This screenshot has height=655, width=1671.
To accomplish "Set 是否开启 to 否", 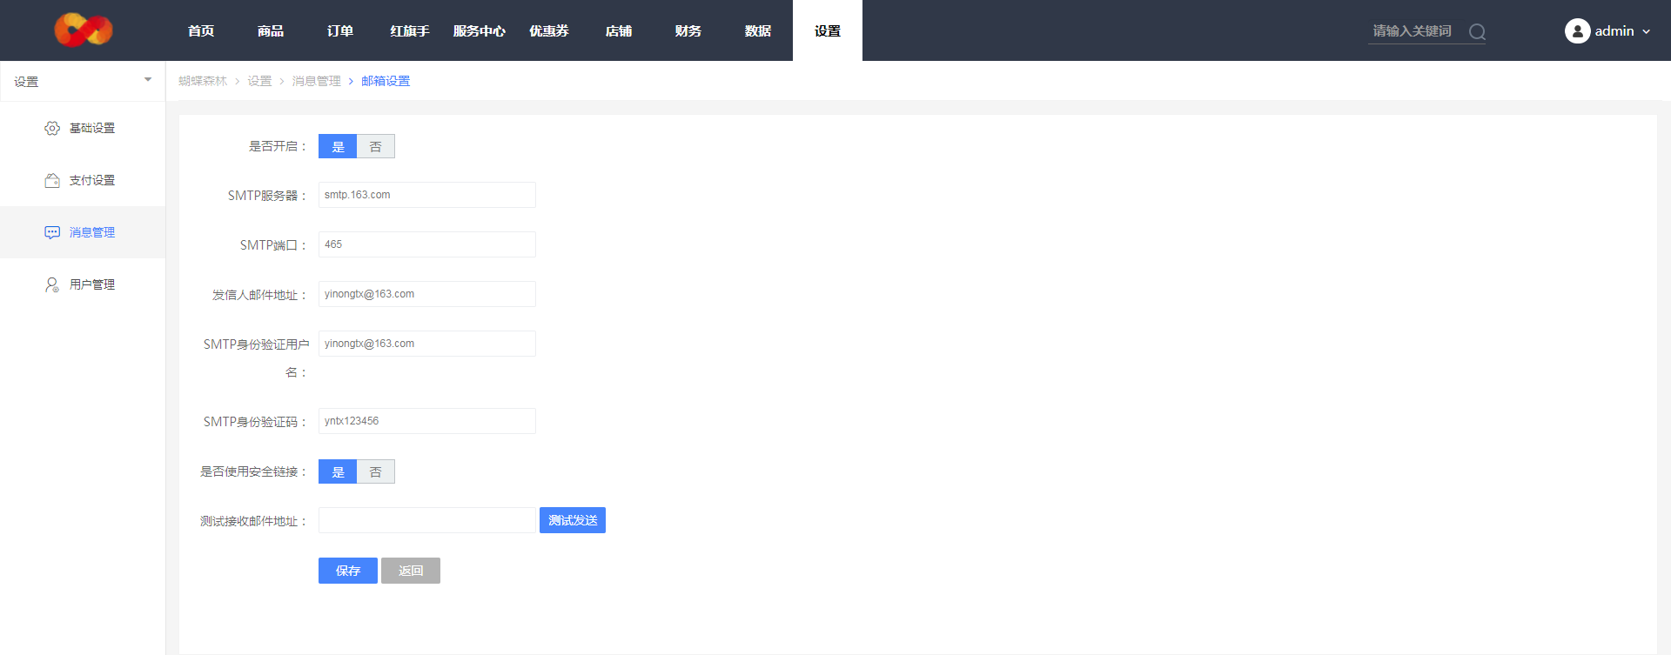I will click(x=376, y=146).
